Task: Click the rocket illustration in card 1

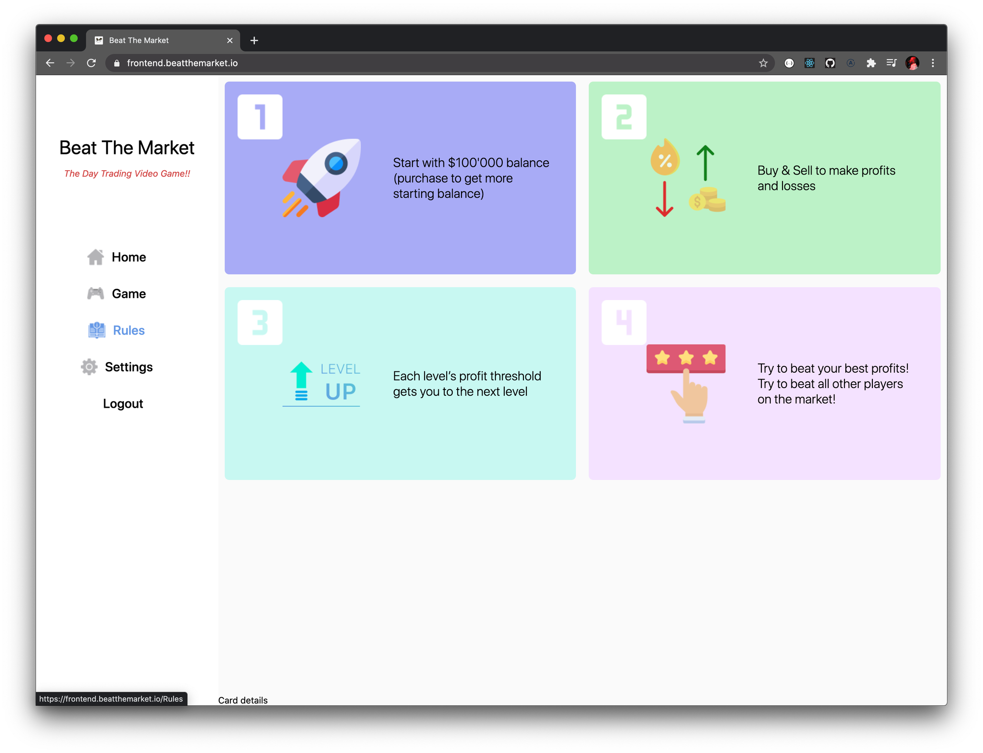Action: [x=322, y=178]
